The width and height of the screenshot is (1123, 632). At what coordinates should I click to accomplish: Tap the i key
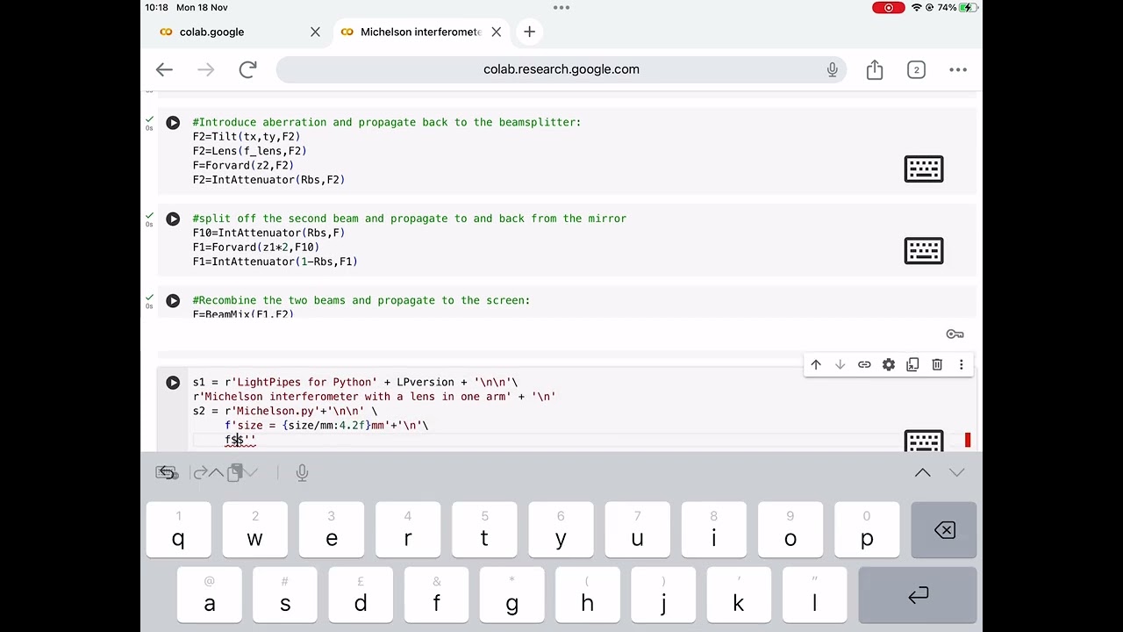714,530
